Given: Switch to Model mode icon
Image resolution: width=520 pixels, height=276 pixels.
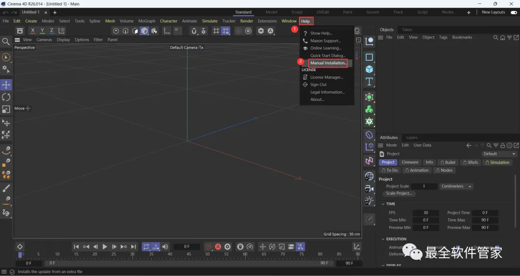Looking at the screenshot, I should tap(144, 31).
